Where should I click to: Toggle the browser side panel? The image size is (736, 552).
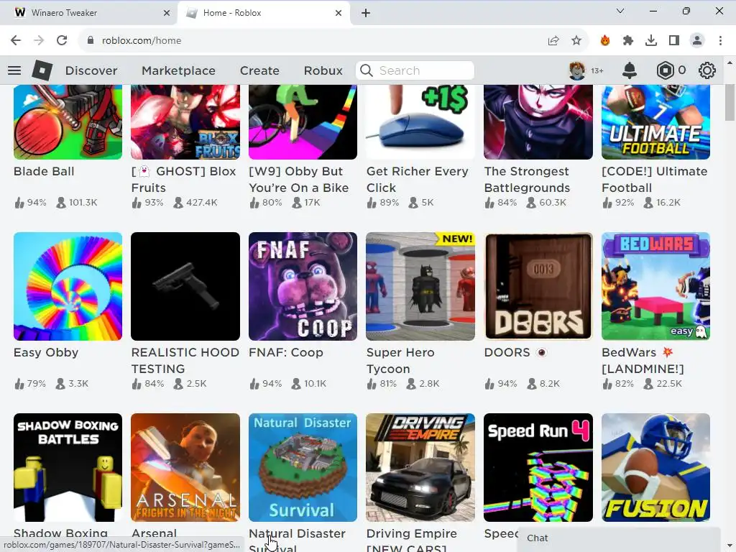(x=674, y=40)
